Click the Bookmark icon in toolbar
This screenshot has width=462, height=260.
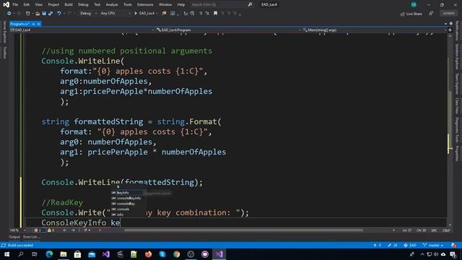pos(215,14)
